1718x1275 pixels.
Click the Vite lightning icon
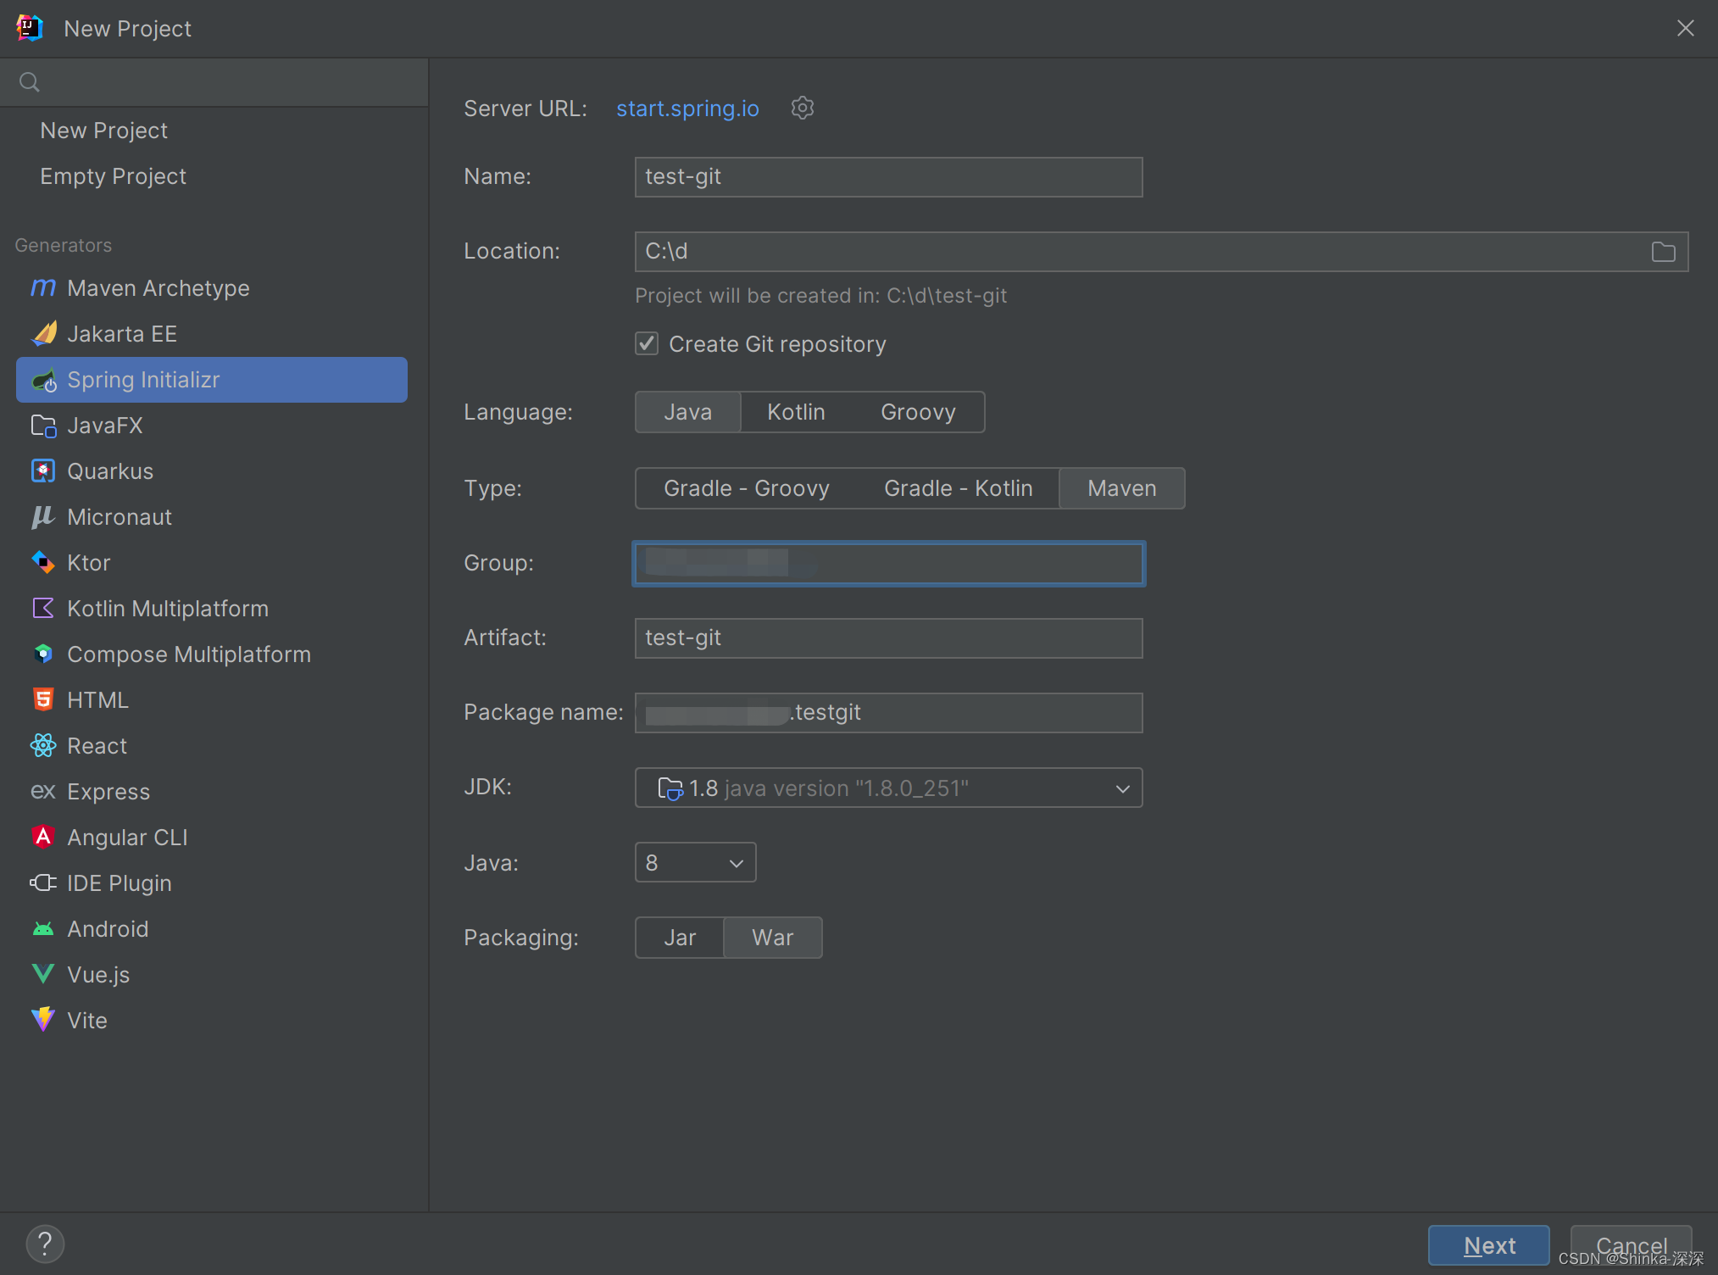[x=43, y=1020]
